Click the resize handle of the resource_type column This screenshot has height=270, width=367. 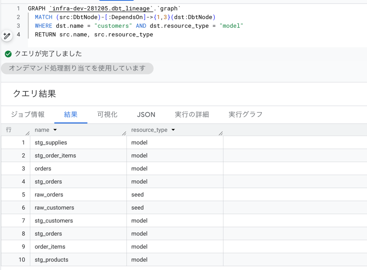(x=221, y=133)
